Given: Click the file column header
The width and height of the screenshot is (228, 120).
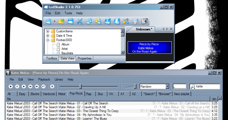Looking at the screenshot, I should (x=108, y=99).
